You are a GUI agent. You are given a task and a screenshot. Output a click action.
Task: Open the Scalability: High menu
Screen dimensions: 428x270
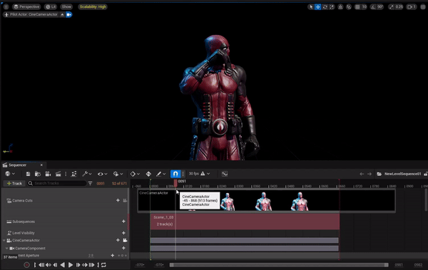(x=93, y=7)
